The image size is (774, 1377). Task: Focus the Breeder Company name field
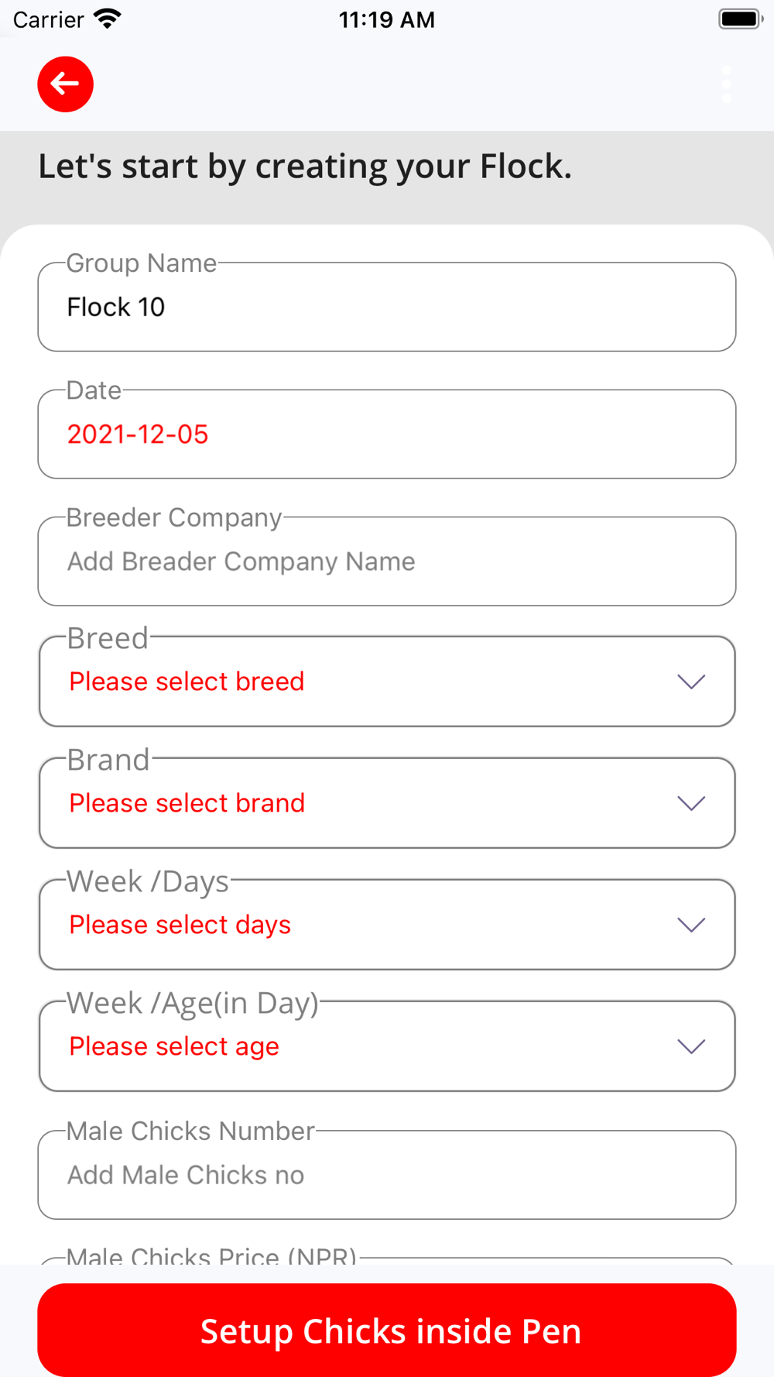(387, 561)
